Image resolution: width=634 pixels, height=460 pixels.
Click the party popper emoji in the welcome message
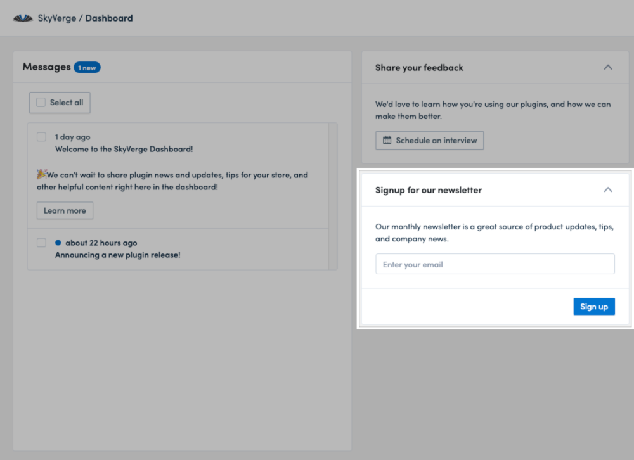point(42,174)
